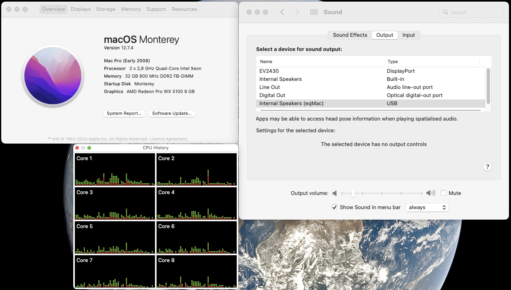This screenshot has width=511, height=290.
Task: Open the Memory tab in About This Mac
Action: click(131, 9)
